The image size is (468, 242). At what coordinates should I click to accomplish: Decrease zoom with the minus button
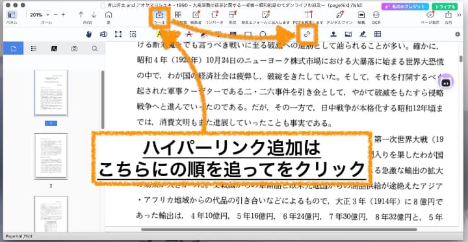tap(56, 15)
